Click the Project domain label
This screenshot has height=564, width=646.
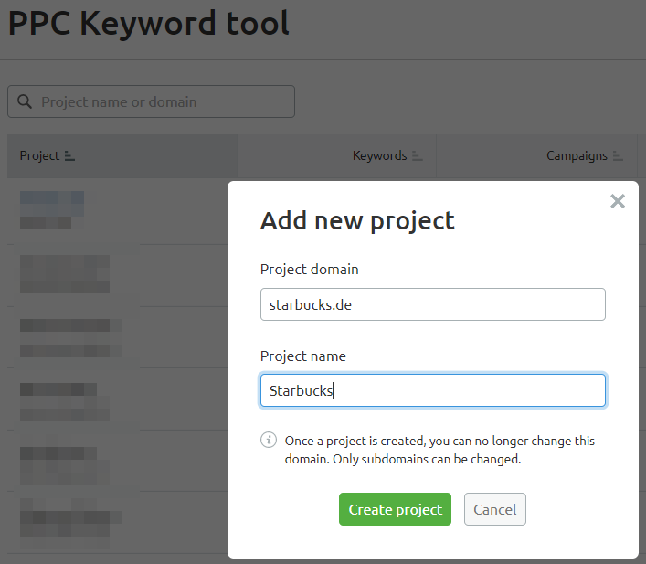click(310, 270)
